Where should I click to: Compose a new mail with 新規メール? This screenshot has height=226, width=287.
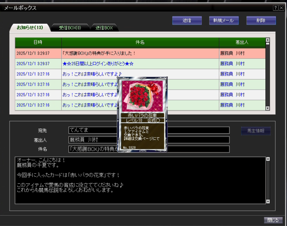coord(224,20)
